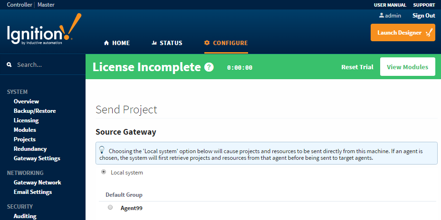The height and width of the screenshot is (220, 441).
Task: Focus the sidebar Search field
Action: click(x=48, y=64)
